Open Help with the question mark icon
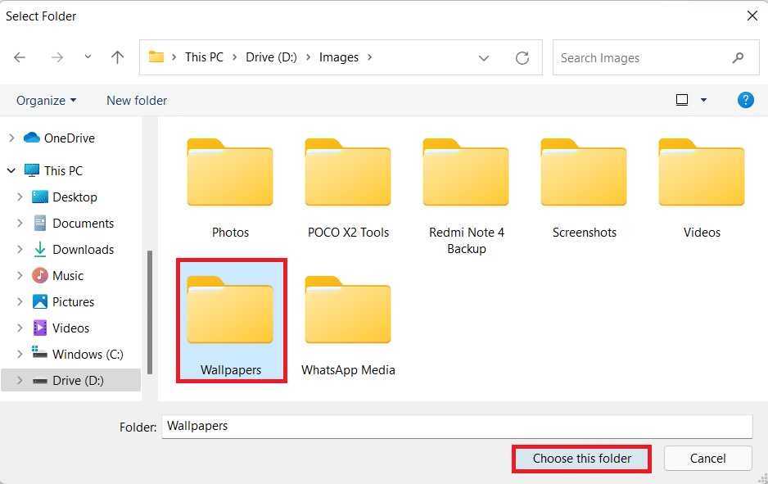The image size is (768, 484). click(745, 100)
